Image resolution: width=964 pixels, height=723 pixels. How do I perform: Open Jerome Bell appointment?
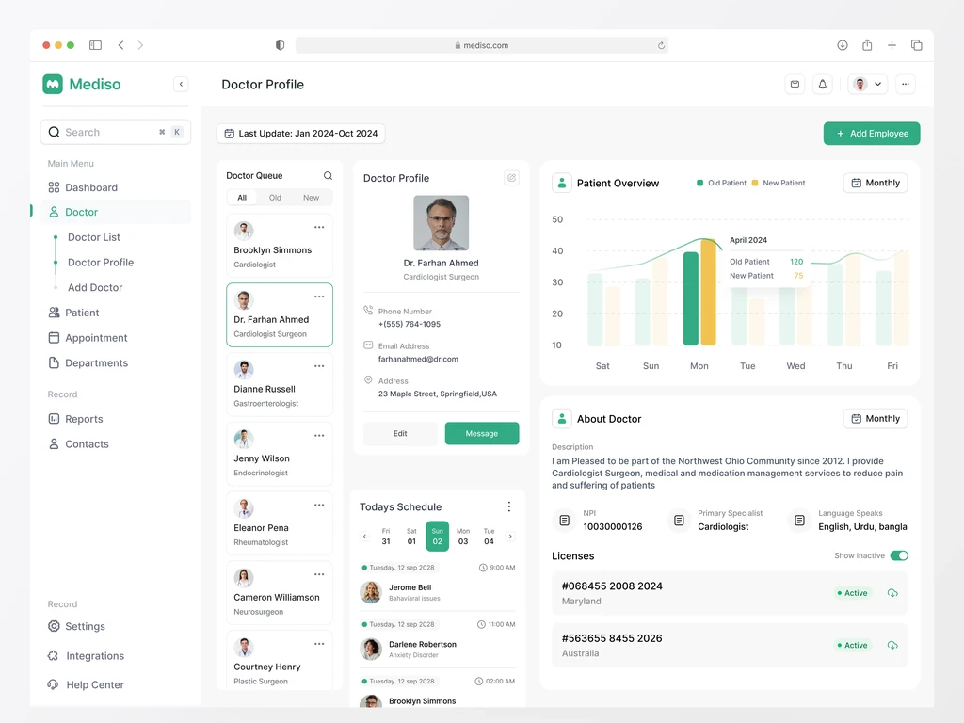[438, 592]
